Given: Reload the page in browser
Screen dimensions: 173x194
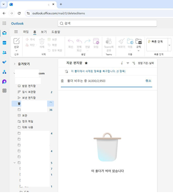Looking at the screenshot, I should pyautogui.click(x=19, y=13).
